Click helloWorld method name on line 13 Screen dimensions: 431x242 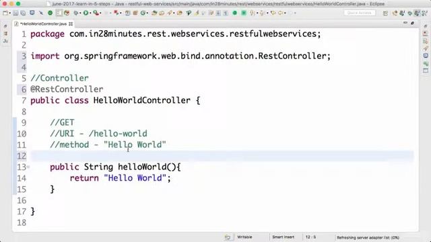[x=142, y=167]
